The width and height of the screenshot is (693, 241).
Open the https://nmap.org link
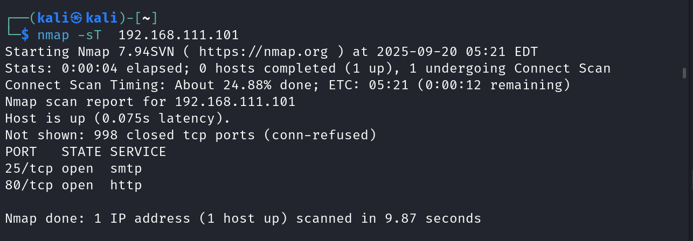tap(263, 52)
